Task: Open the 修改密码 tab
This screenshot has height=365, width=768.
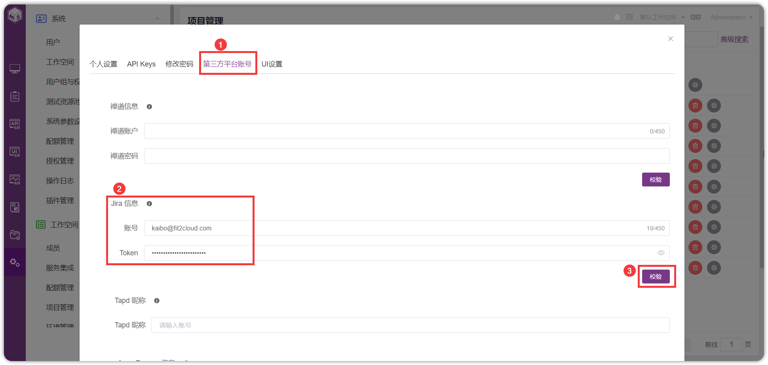Action: (179, 64)
